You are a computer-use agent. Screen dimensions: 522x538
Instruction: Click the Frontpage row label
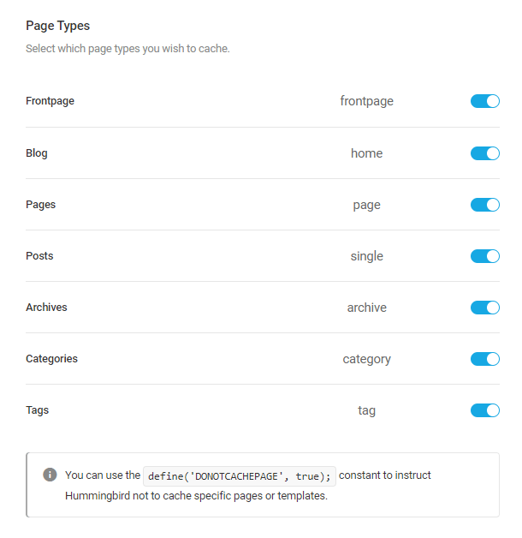(x=50, y=101)
